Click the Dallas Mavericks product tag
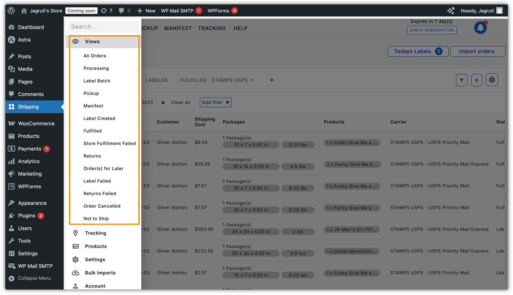This screenshot has width=513, height=295. (352, 252)
